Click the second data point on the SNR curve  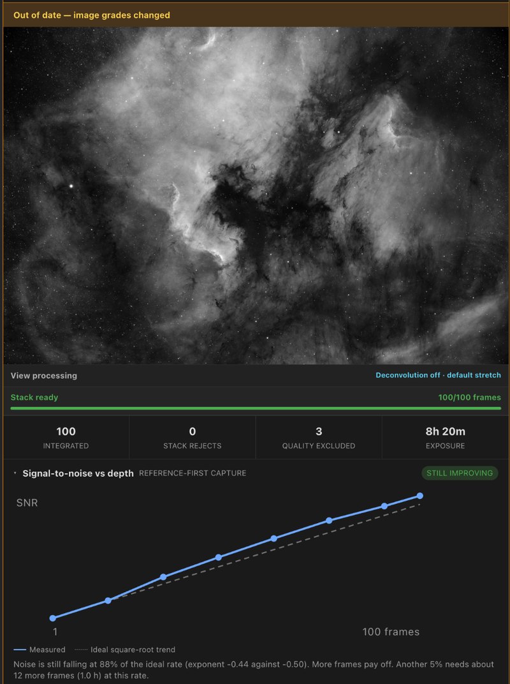[x=108, y=600]
